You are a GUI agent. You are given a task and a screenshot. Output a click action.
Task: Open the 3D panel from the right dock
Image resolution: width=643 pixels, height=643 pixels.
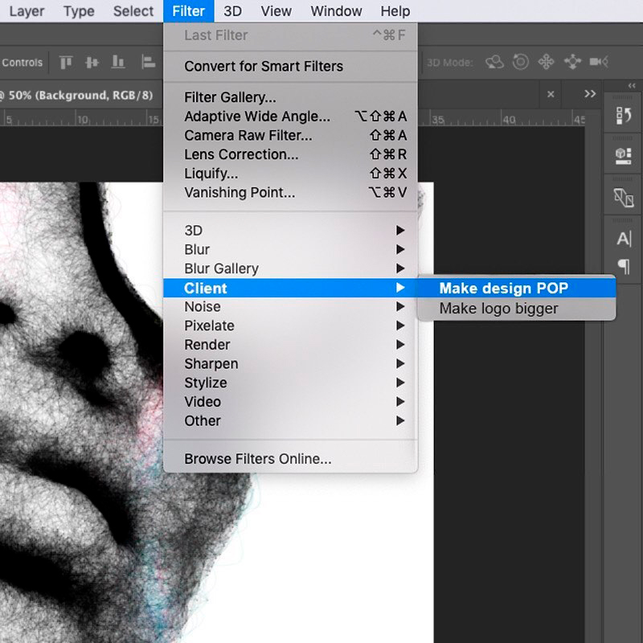click(624, 155)
